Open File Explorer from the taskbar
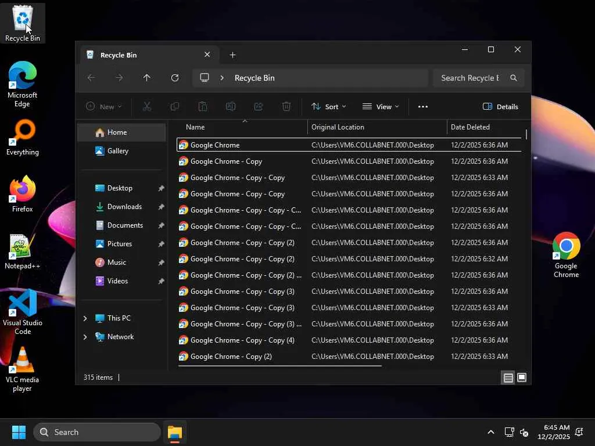This screenshot has height=446, width=595. pos(175,432)
